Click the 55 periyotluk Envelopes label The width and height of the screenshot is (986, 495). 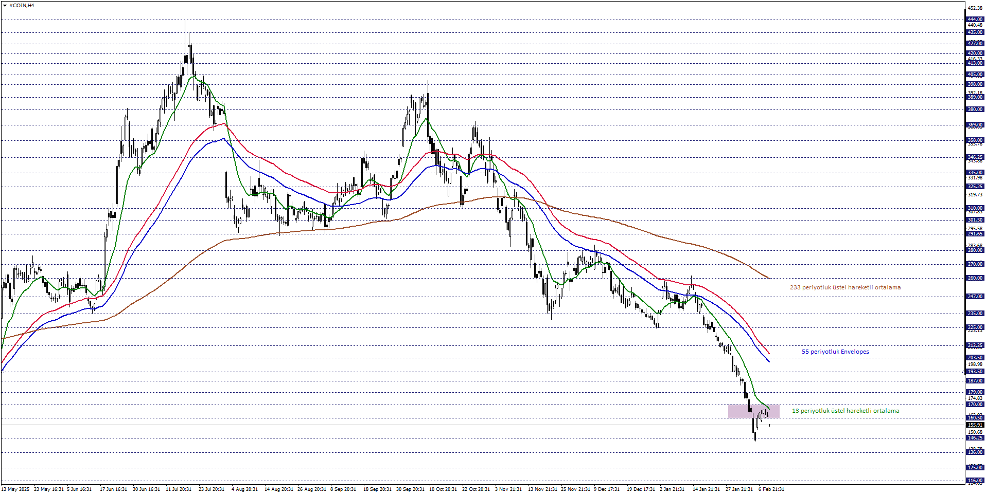click(x=835, y=352)
